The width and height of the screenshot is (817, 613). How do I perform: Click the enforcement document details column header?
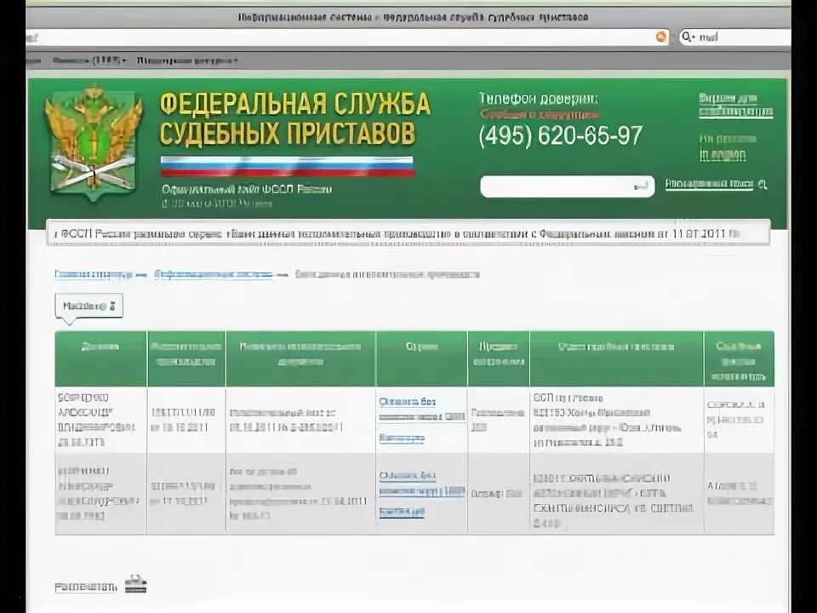click(300, 358)
